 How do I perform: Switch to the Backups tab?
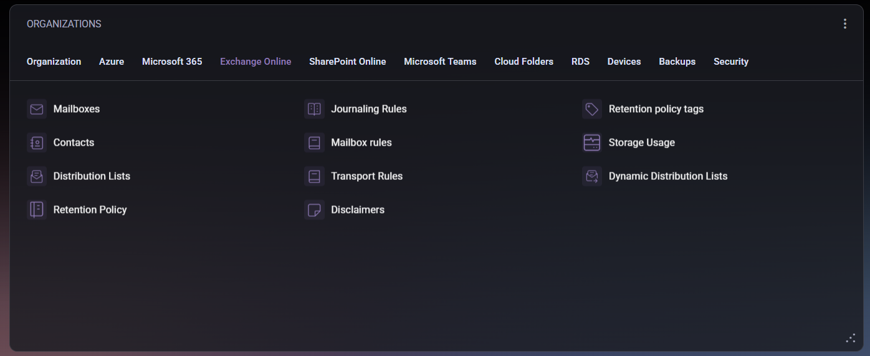coord(677,62)
